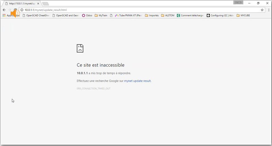Expand the Importés bookmarks folder
Screen dimensions: 272x146
152,15
